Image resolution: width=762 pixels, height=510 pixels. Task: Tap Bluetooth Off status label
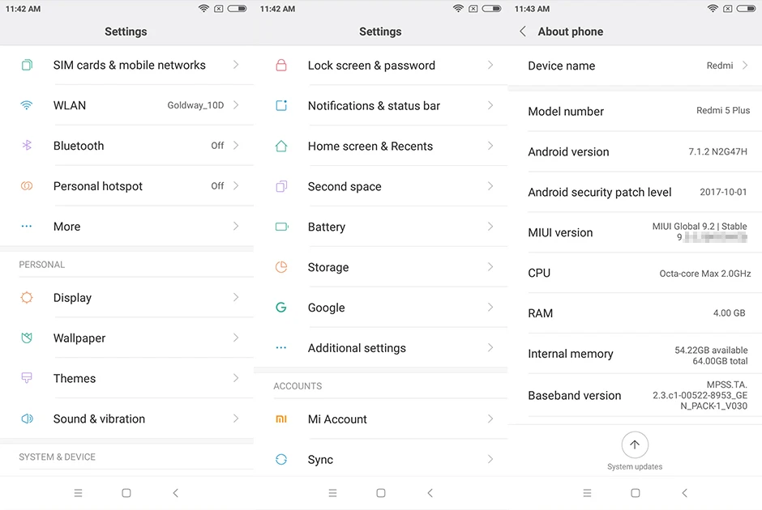[217, 146]
